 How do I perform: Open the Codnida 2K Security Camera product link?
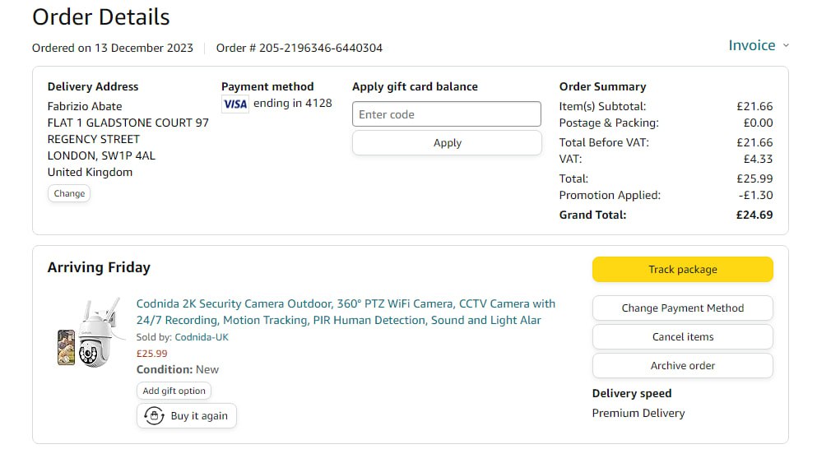point(346,312)
